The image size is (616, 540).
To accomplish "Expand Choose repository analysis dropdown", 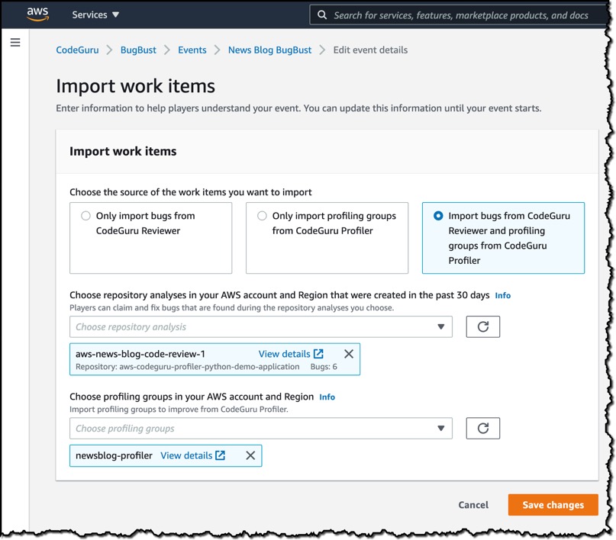I will pyautogui.click(x=261, y=326).
